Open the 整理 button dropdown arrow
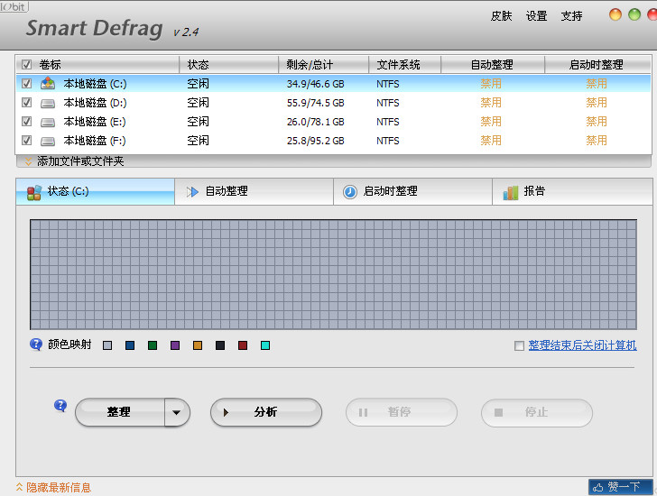The width and height of the screenshot is (657, 496). 177,412
